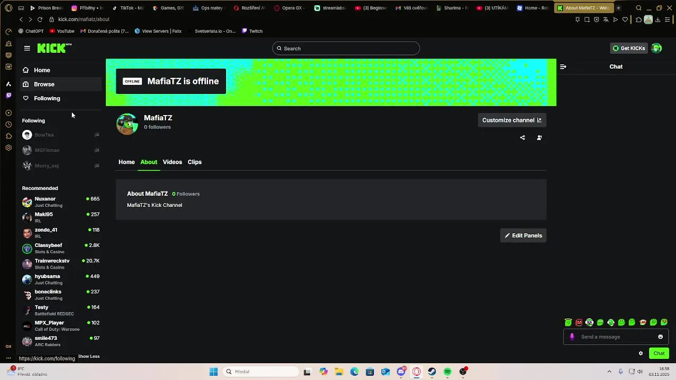
Task: Open recommended channel MPX_Player
Action: pos(61,326)
